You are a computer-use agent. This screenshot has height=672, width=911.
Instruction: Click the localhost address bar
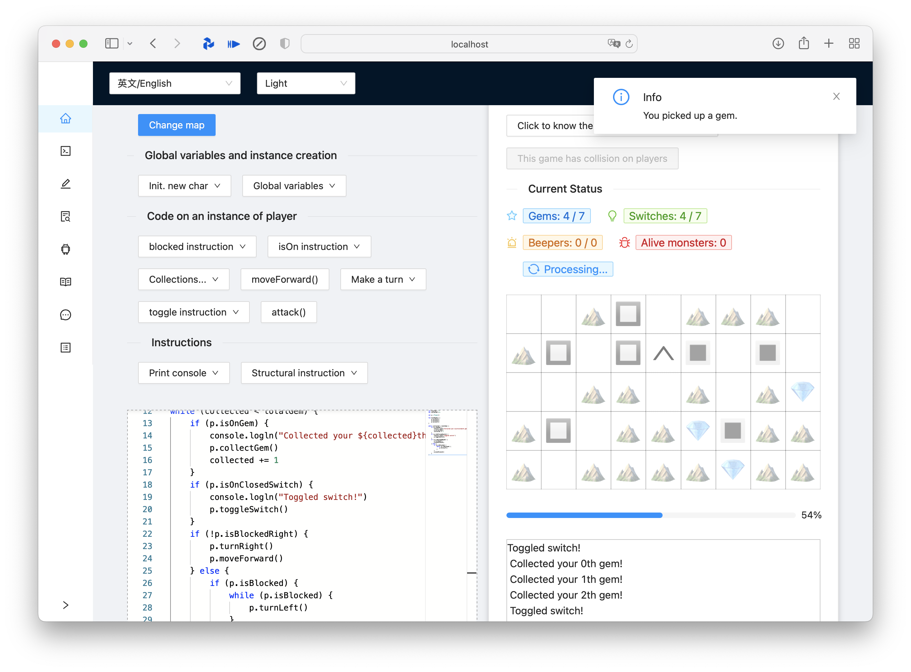point(469,44)
